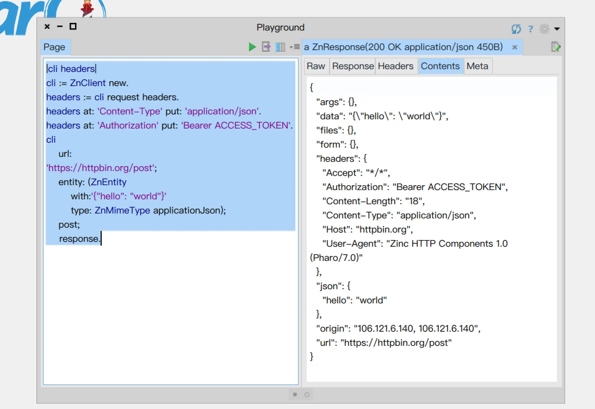Click the blue refresh arrows icon
The width and height of the screenshot is (595, 409).
(x=516, y=29)
